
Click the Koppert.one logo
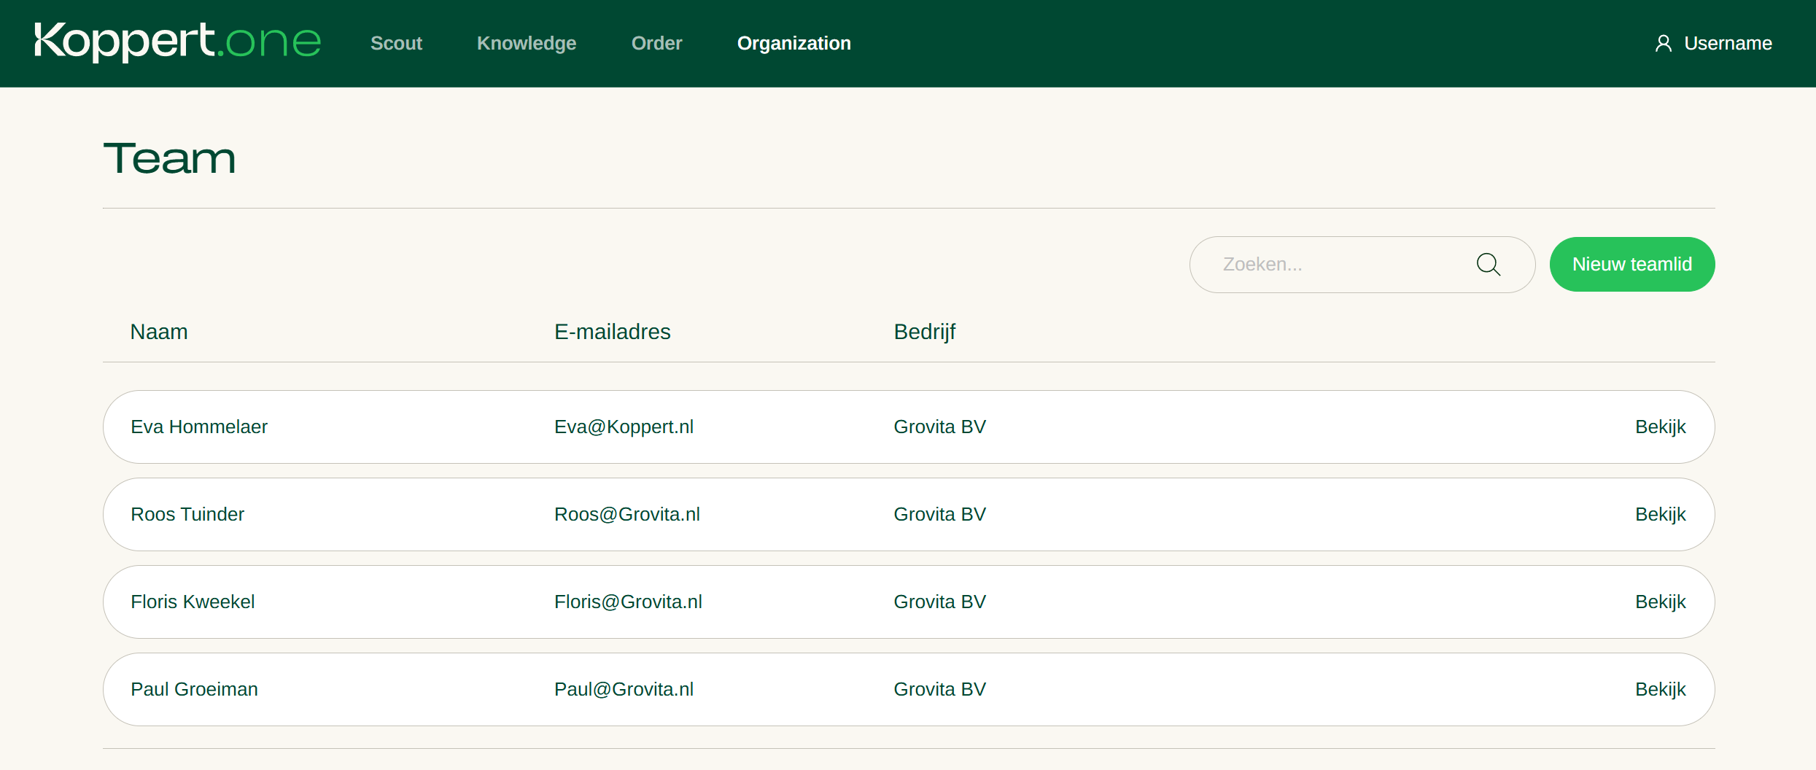click(177, 42)
